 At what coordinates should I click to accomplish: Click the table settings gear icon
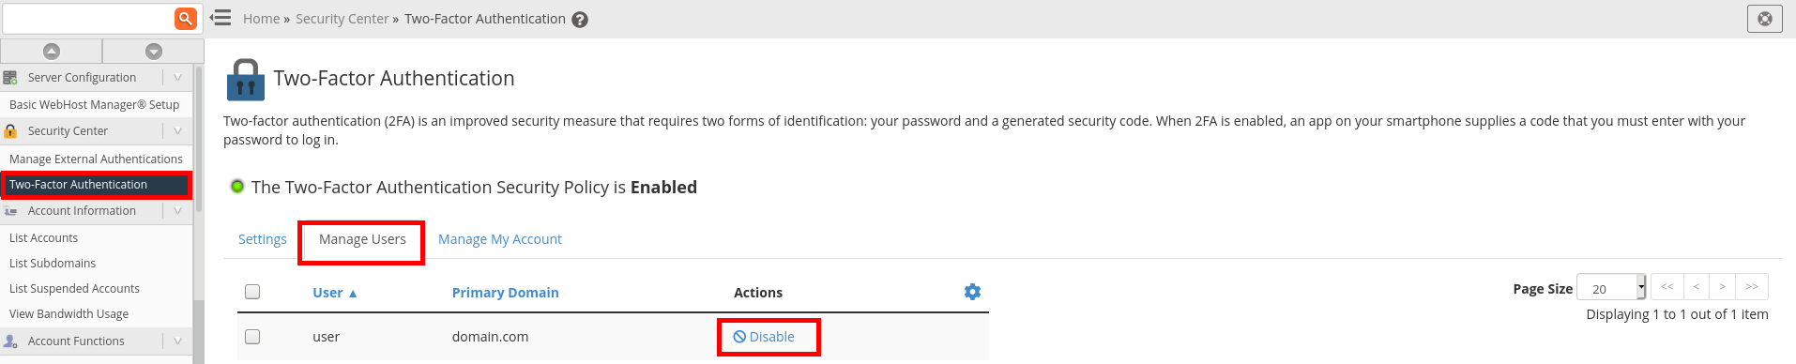[972, 292]
